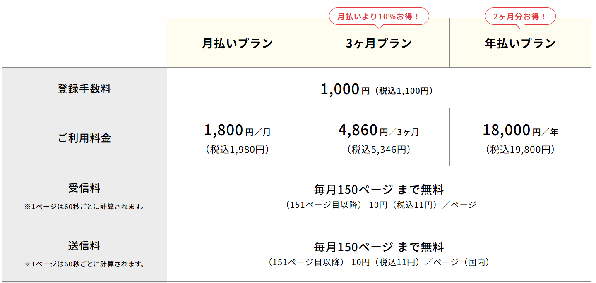
Task: Click 毎月150ページ まで無料 in the 受信料 row
Action: click(379, 190)
